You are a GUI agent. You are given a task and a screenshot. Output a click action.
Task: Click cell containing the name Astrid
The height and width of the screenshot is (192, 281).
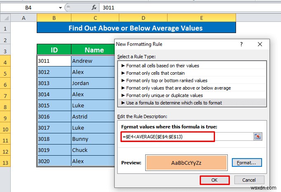tap(93, 116)
